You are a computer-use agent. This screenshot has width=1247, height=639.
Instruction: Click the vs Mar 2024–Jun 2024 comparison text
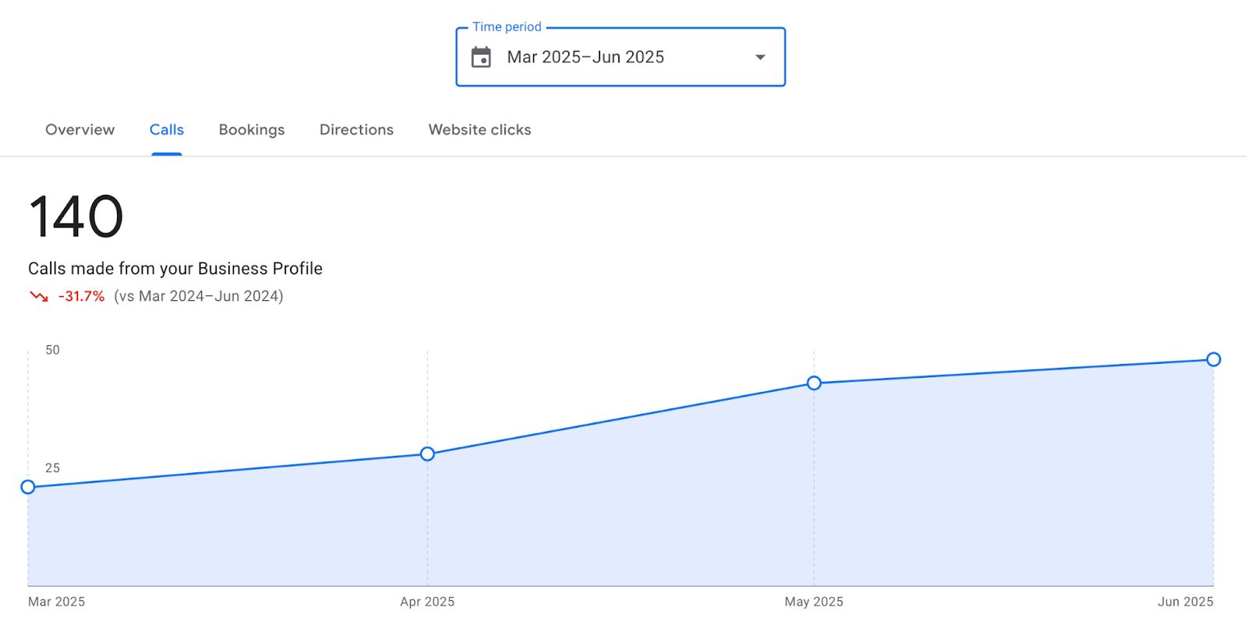point(199,296)
